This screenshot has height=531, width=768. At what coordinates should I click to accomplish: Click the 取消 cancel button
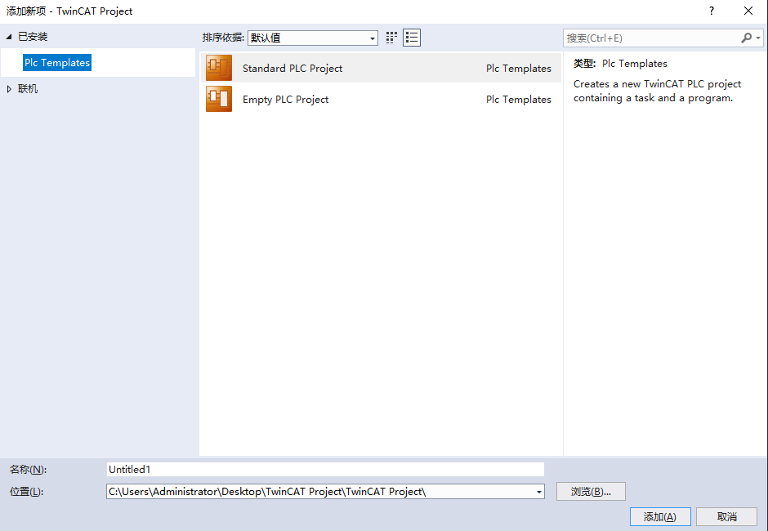(727, 516)
